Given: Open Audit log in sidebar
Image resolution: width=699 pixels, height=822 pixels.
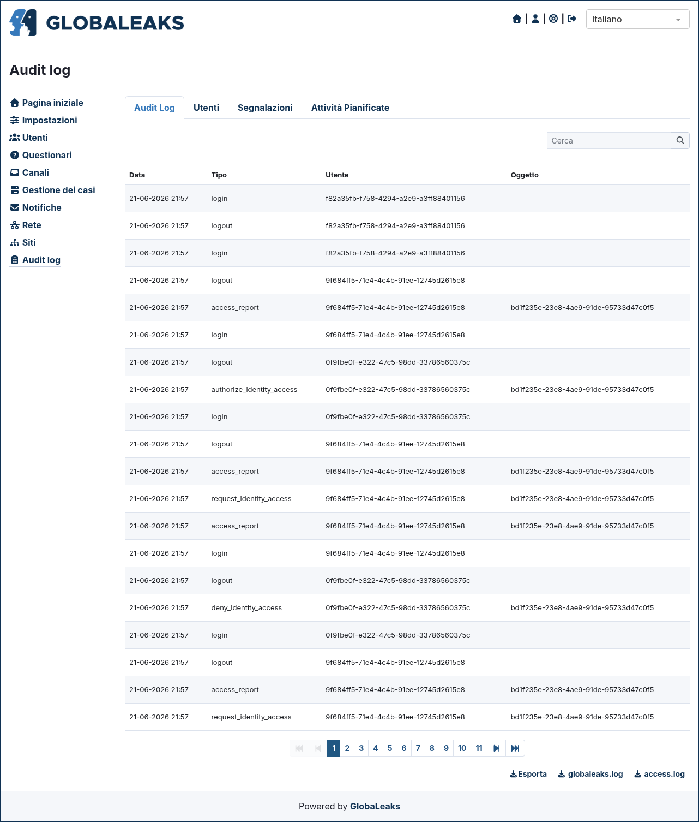Looking at the screenshot, I should coord(35,260).
